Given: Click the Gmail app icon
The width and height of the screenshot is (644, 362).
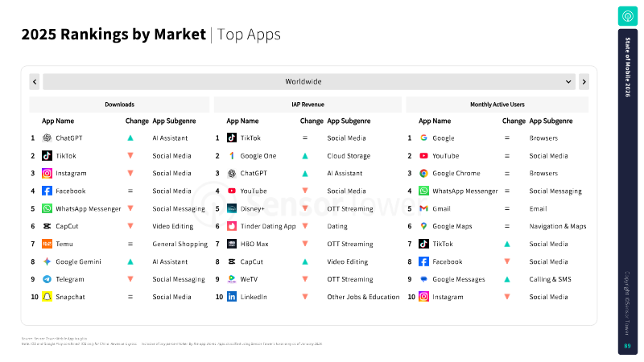Looking at the screenshot, I should tap(423, 208).
